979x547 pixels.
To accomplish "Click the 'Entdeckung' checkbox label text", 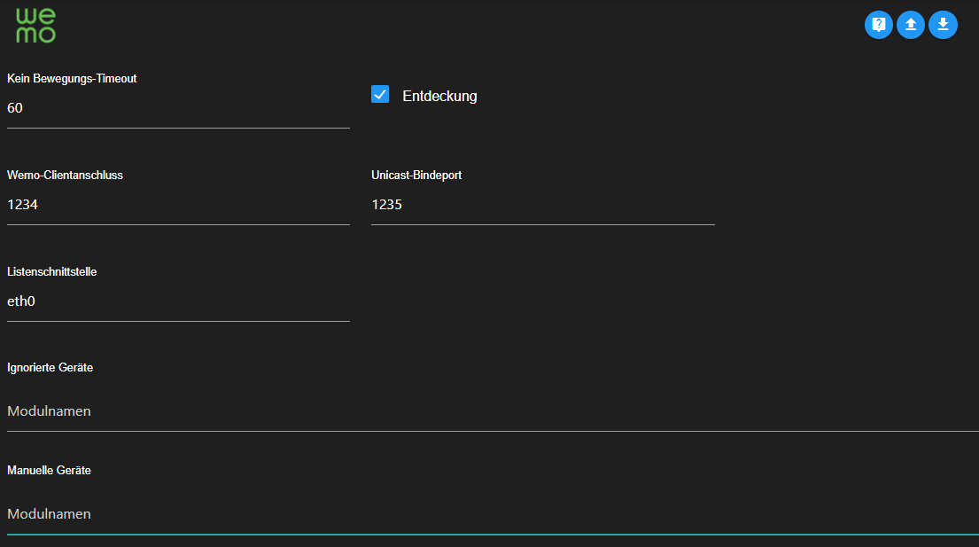I will click(439, 96).
